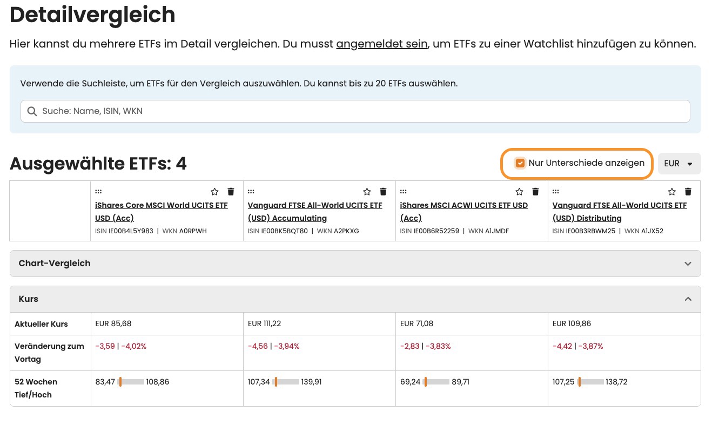Collapse the Kurs section
The height and width of the screenshot is (425, 719).
(x=687, y=299)
